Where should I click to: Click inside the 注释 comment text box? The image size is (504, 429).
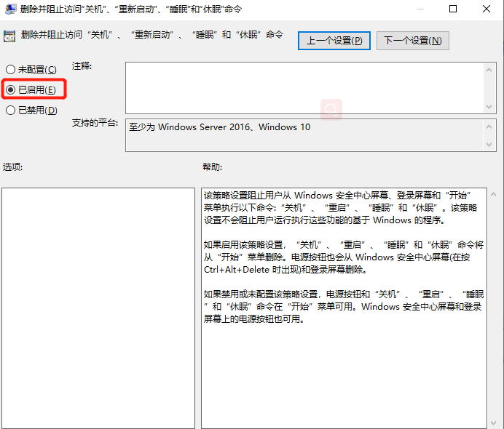[x=304, y=88]
